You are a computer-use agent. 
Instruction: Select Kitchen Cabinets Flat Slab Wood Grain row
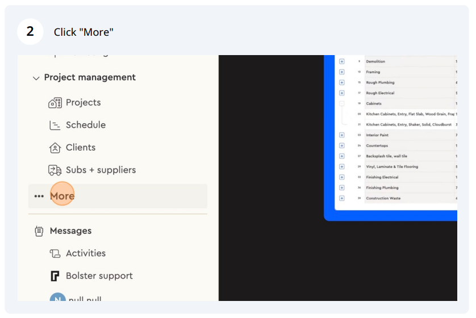[x=410, y=114]
